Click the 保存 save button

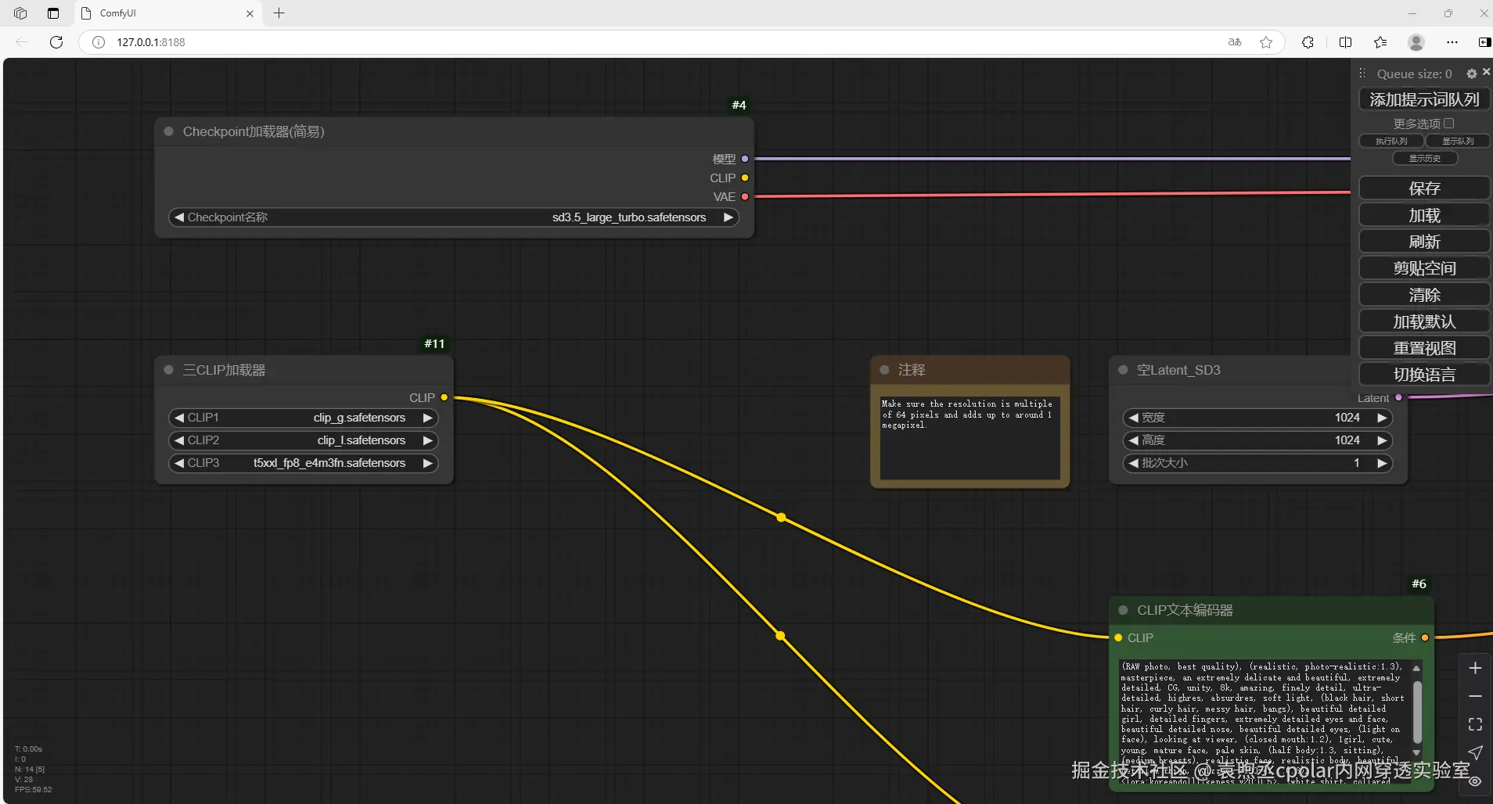1424,188
